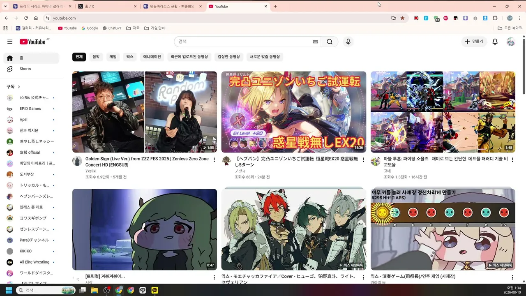Open options for 完凸ユニゾンいちご試運転 video
Viewport: 526px width, 296px height.
pos(363,160)
